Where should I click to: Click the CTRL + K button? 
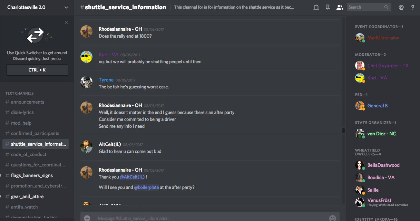click(x=37, y=70)
